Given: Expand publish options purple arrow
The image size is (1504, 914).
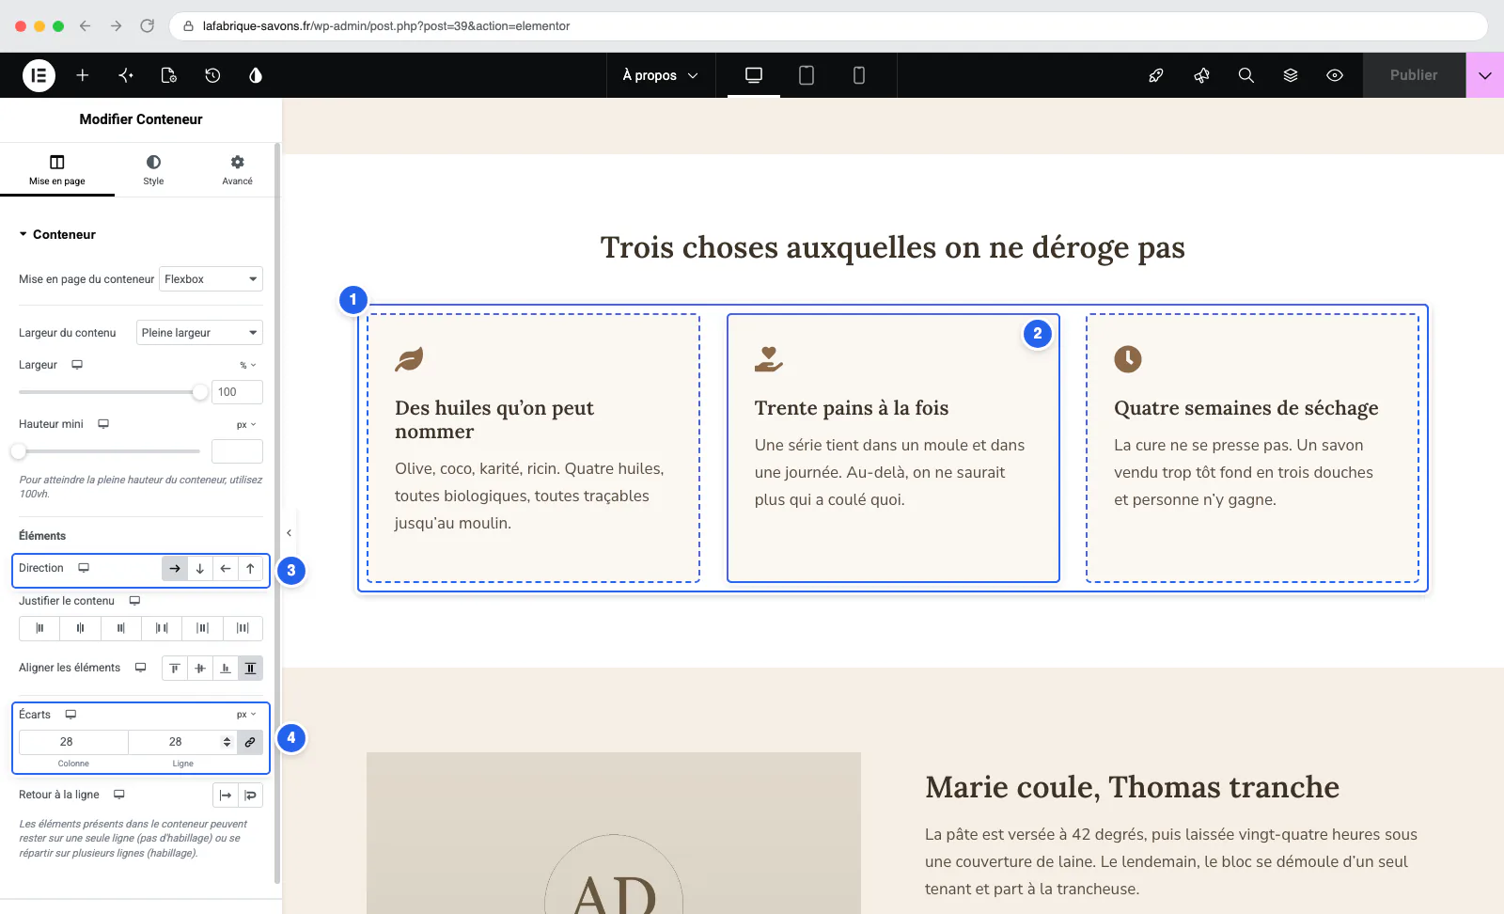Looking at the screenshot, I should pos(1485,75).
